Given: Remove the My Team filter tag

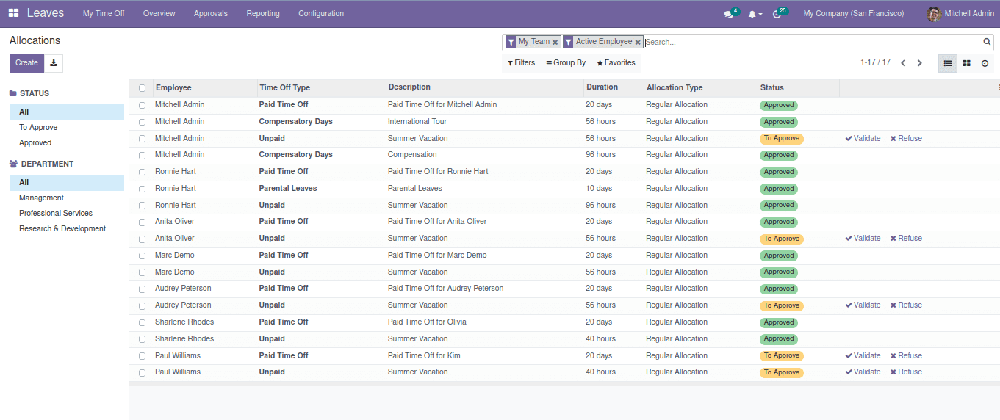Looking at the screenshot, I should pyautogui.click(x=555, y=43).
